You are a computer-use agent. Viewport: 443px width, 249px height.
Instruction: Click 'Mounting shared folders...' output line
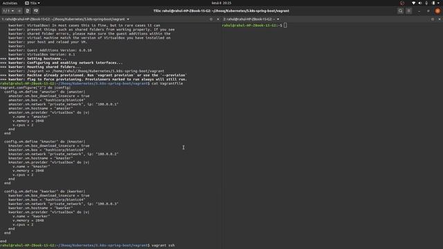[x=41, y=67]
